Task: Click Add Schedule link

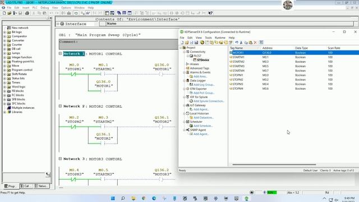Action: 203,126
